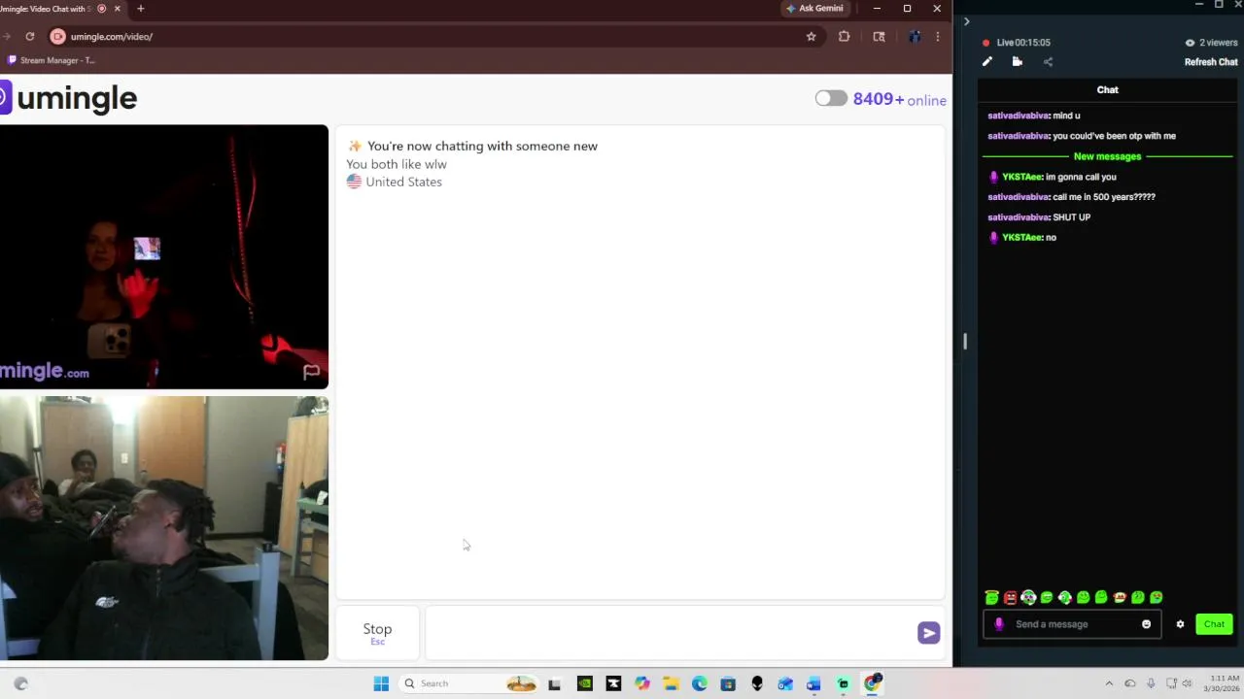Open Word from taskbar
This screenshot has height=699, width=1244.
(813, 683)
